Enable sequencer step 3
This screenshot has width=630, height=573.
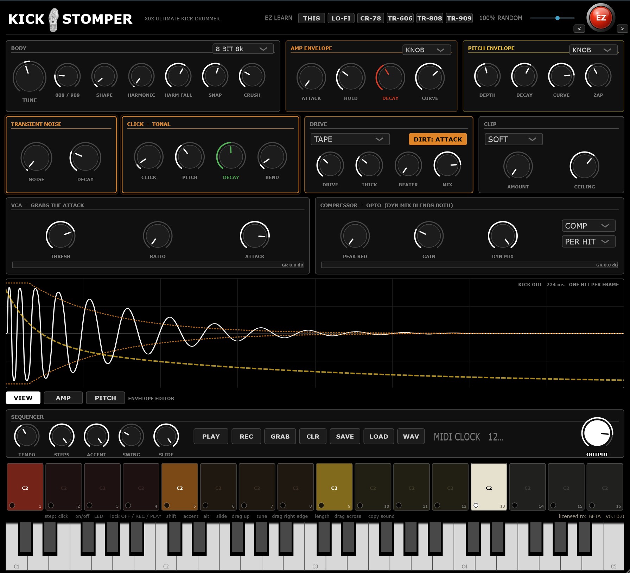(102, 487)
